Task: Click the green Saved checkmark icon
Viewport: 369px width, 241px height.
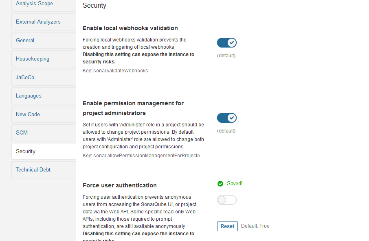Action: coord(220,184)
